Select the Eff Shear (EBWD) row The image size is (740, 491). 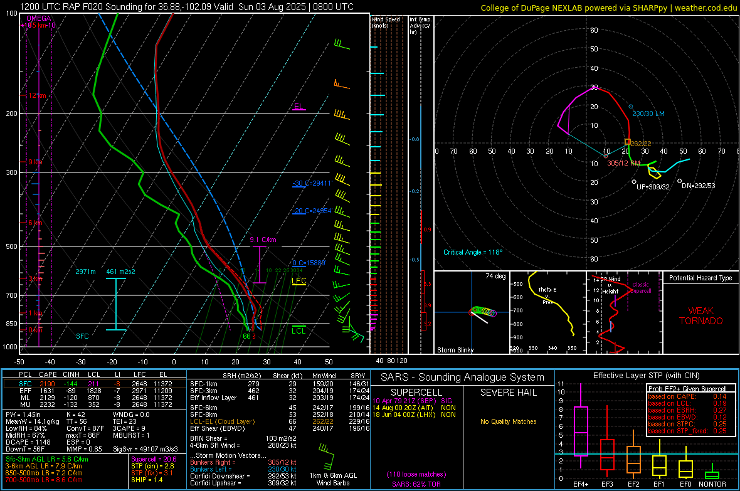pos(280,429)
